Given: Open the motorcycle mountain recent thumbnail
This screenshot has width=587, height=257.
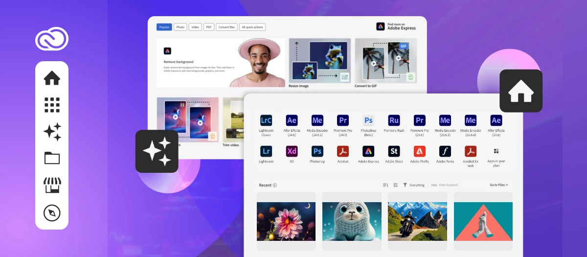Looking at the screenshot, I should (x=417, y=221).
